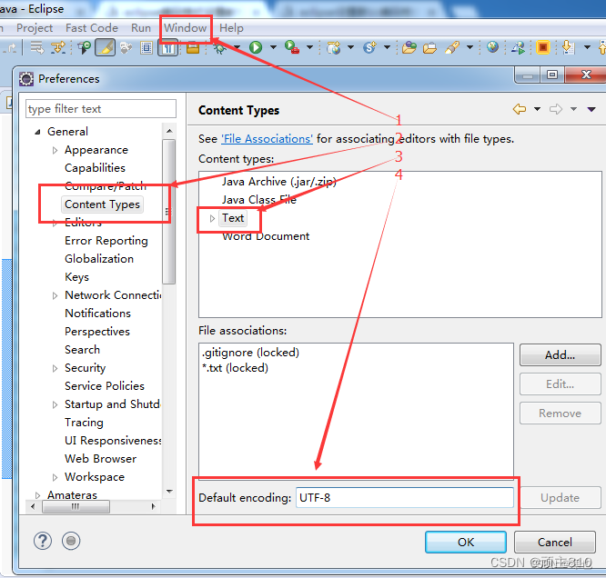Select Content Types in the tree
This screenshot has height=578, width=606.
pyautogui.click(x=102, y=204)
